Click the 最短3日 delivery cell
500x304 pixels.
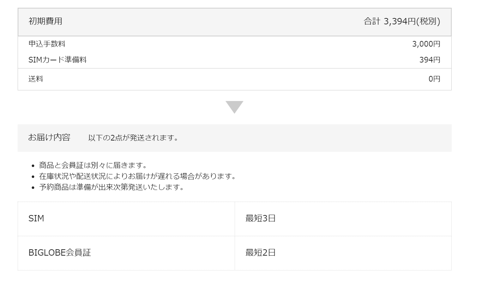pos(343,219)
